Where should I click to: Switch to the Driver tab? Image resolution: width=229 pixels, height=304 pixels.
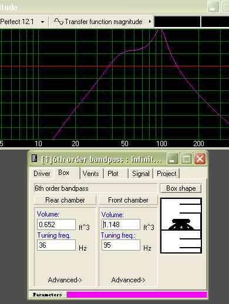tap(42, 174)
